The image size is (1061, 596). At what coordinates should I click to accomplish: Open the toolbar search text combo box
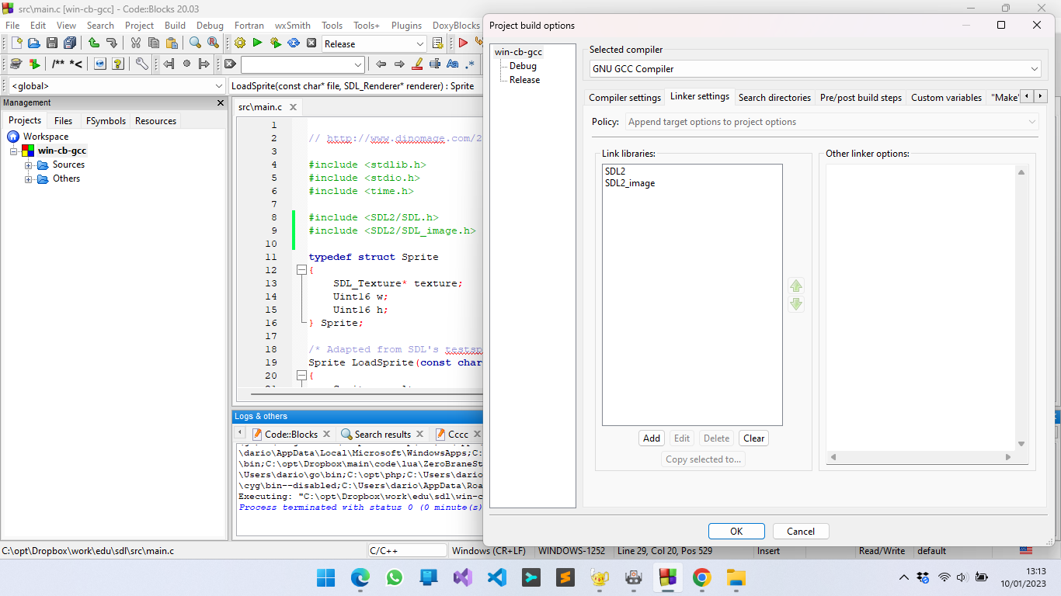303,64
